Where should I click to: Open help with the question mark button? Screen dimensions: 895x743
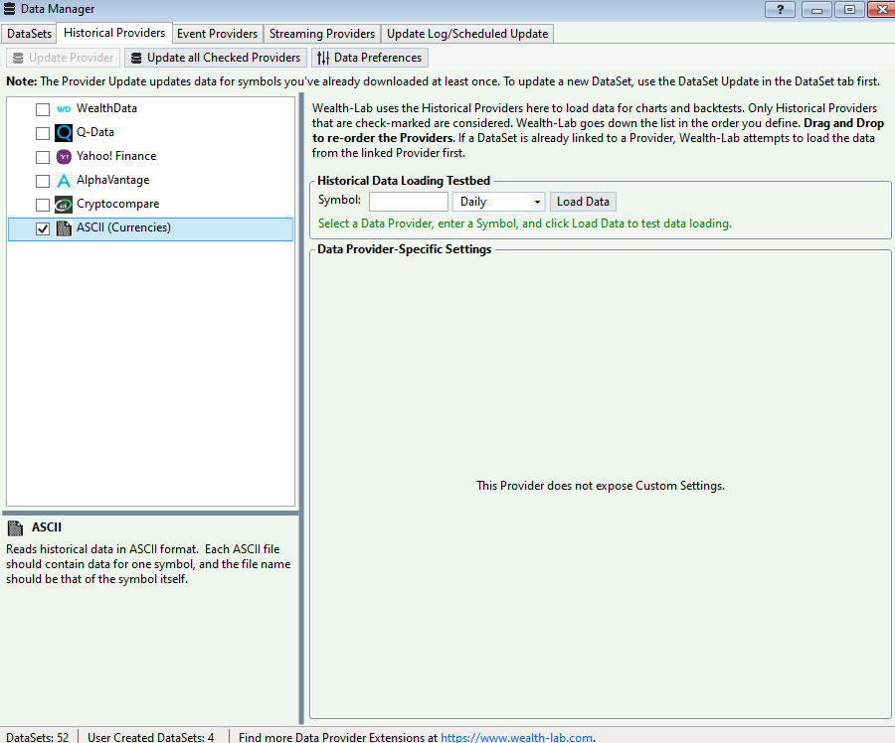(780, 9)
